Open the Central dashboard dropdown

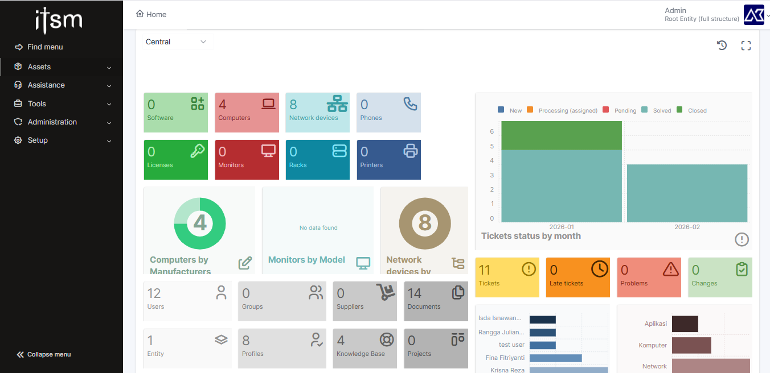click(175, 42)
